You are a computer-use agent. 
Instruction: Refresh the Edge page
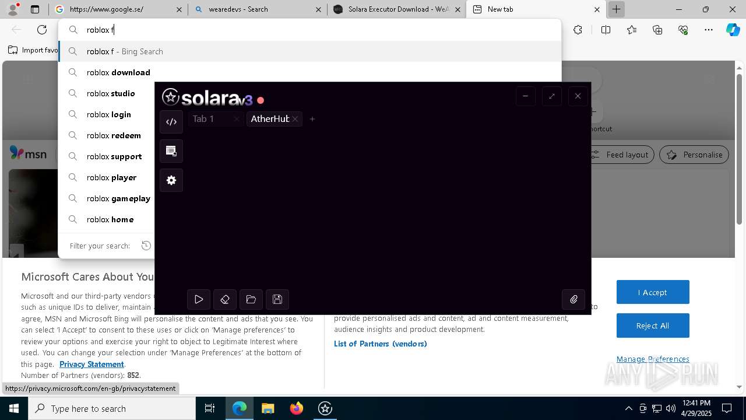click(x=42, y=30)
